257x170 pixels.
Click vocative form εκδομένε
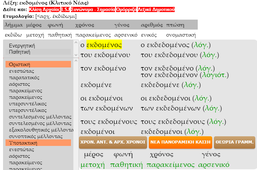(x=96, y=85)
